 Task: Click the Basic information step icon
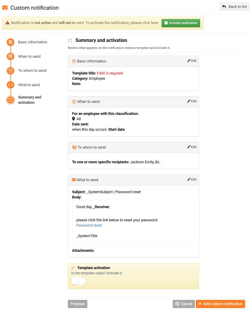tap(11, 42)
